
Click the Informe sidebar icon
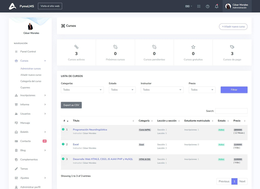coord(16,105)
